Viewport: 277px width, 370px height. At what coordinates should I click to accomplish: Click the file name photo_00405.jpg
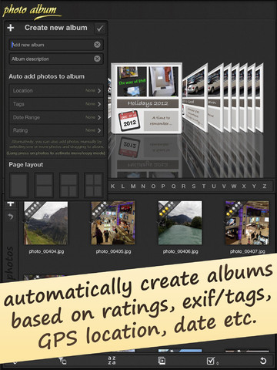click(x=113, y=251)
